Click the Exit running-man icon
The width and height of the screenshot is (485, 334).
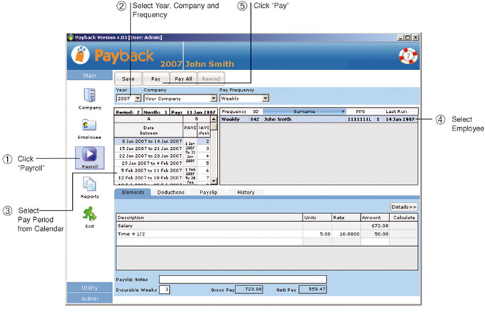click(90, 213)
